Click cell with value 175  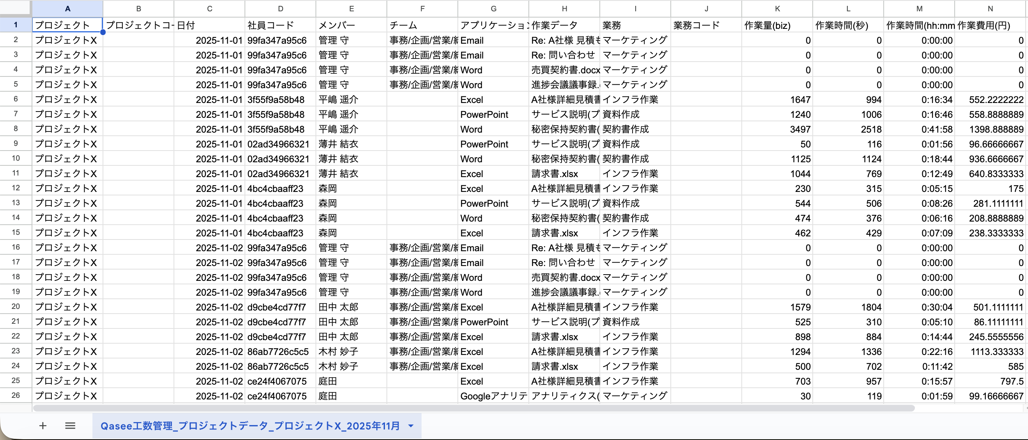tap(990, 188)
